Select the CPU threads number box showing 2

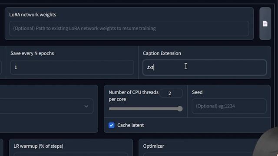point(171,93)
